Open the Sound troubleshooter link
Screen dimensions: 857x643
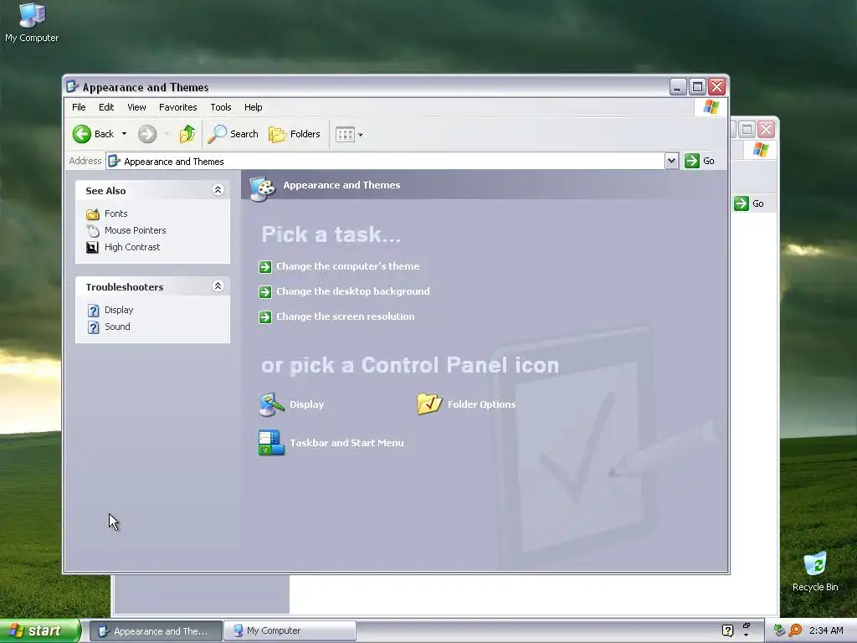click(x=117, y=327)
